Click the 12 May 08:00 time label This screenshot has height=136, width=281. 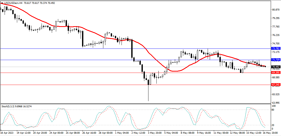(x=237, y=133)
